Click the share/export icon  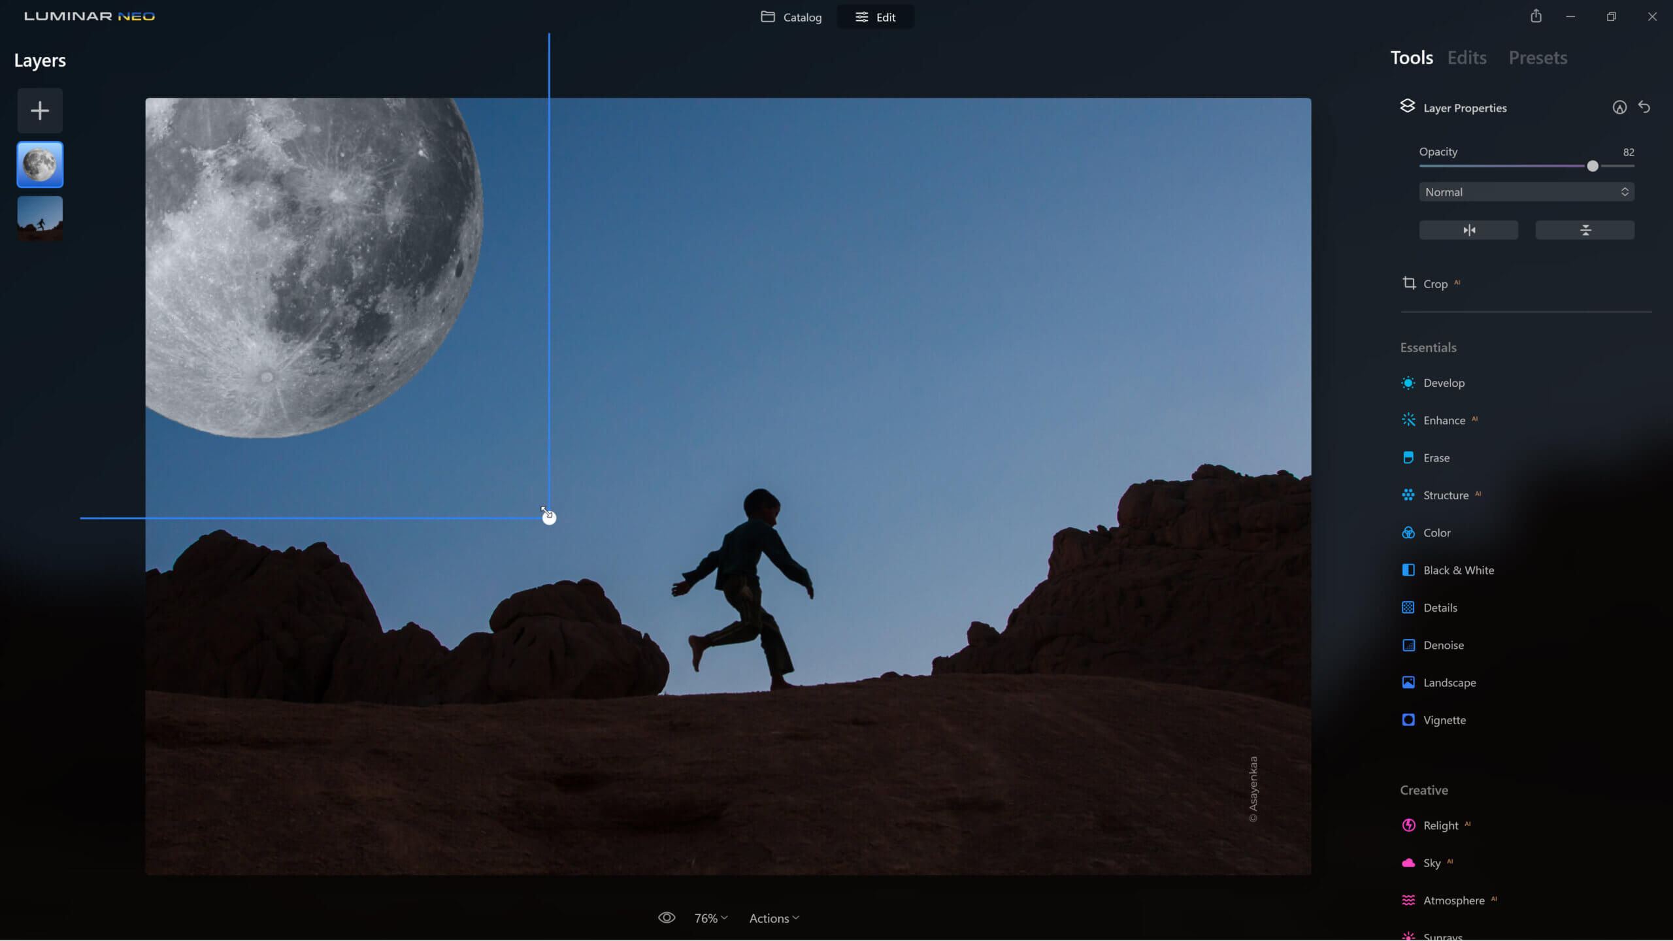pyautogui.click(x=1536, y=16)
